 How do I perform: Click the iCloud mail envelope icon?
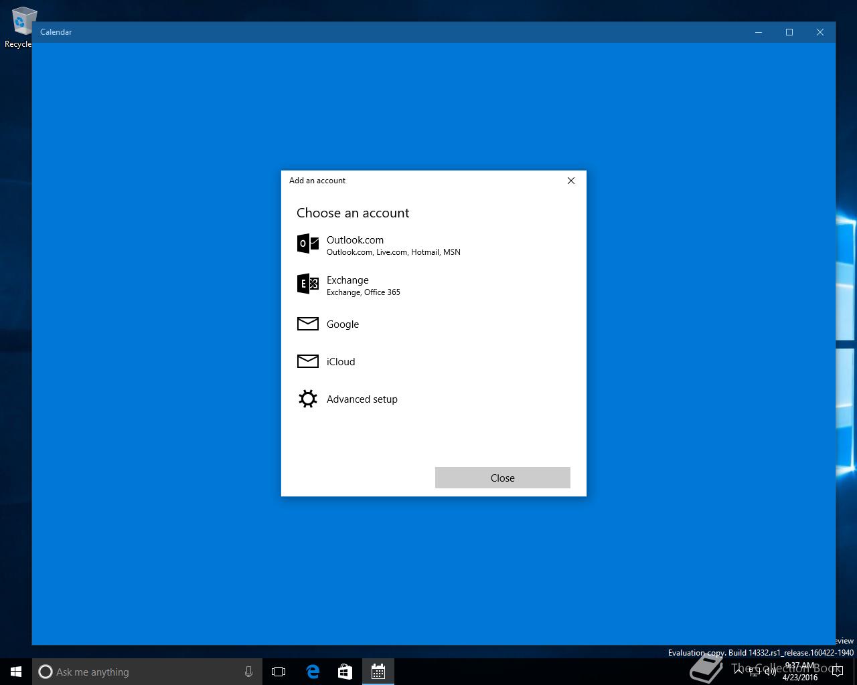click(x=308, y=361)
